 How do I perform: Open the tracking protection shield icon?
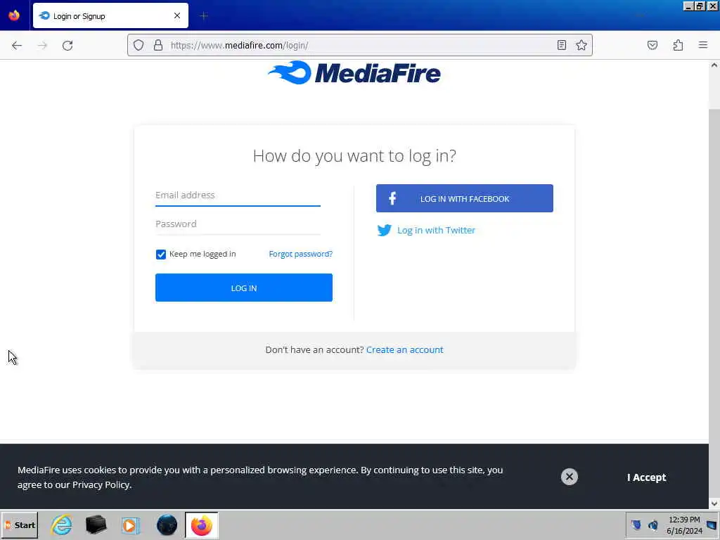click(x=139, y=45)
